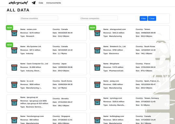Click the kc.co.kr archive box icon
The image size is (175, 124).
[x=14, y=85]
